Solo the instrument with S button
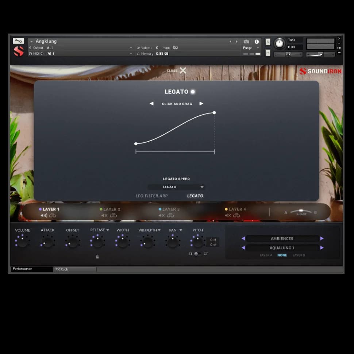Image resolution: width=354 pixels, height=354 pixels. (x=268, y=42)
